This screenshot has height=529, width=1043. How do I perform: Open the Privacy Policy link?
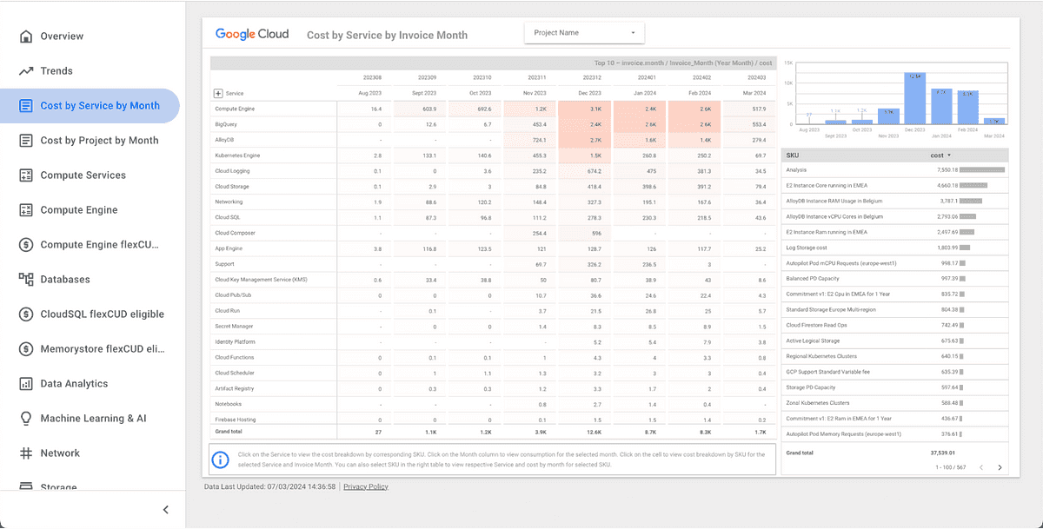coord(366,486)
